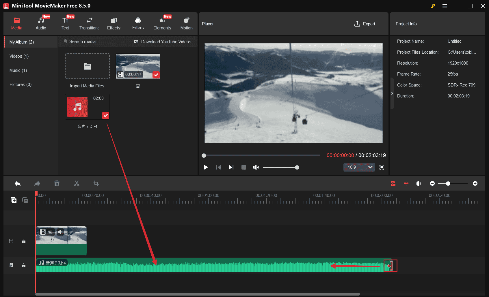Click the Split (scissors) tool
The width and height of the screenshot is (489, 297).
[x=77, y=183]
